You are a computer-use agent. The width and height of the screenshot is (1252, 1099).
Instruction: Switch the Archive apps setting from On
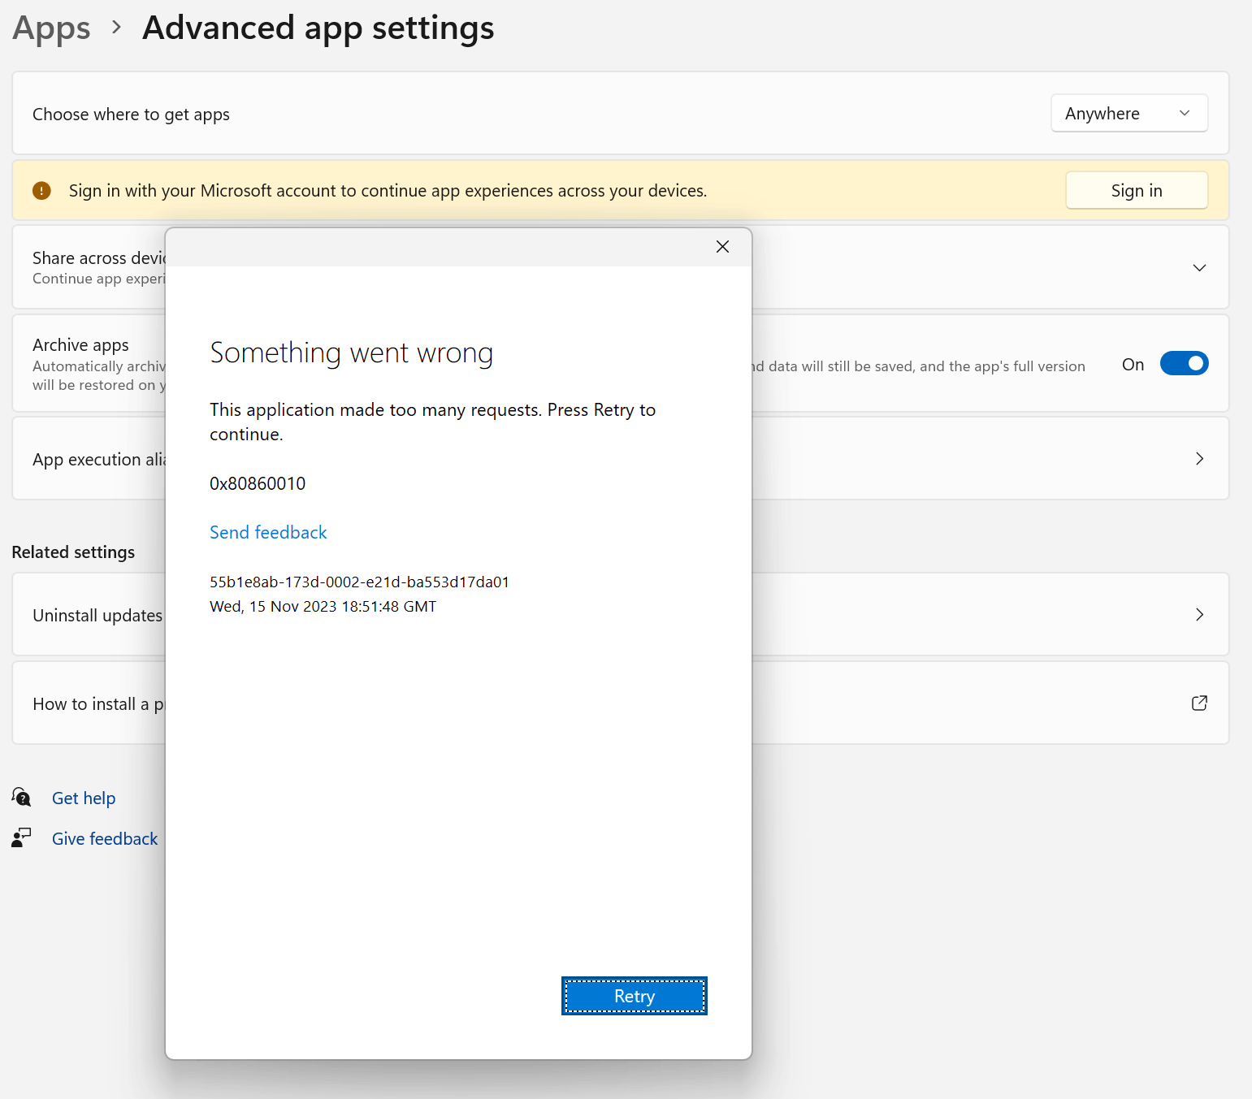coord(1184,363)
